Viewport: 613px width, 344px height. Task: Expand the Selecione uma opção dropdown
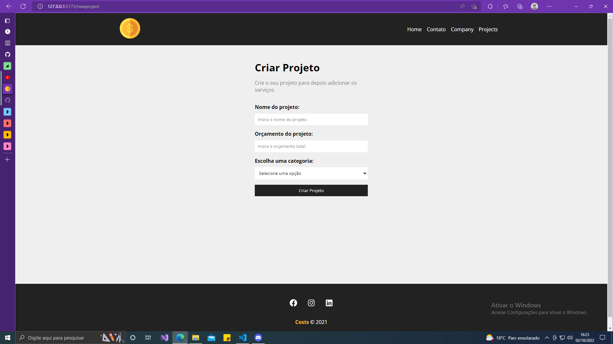coord(311,173)
